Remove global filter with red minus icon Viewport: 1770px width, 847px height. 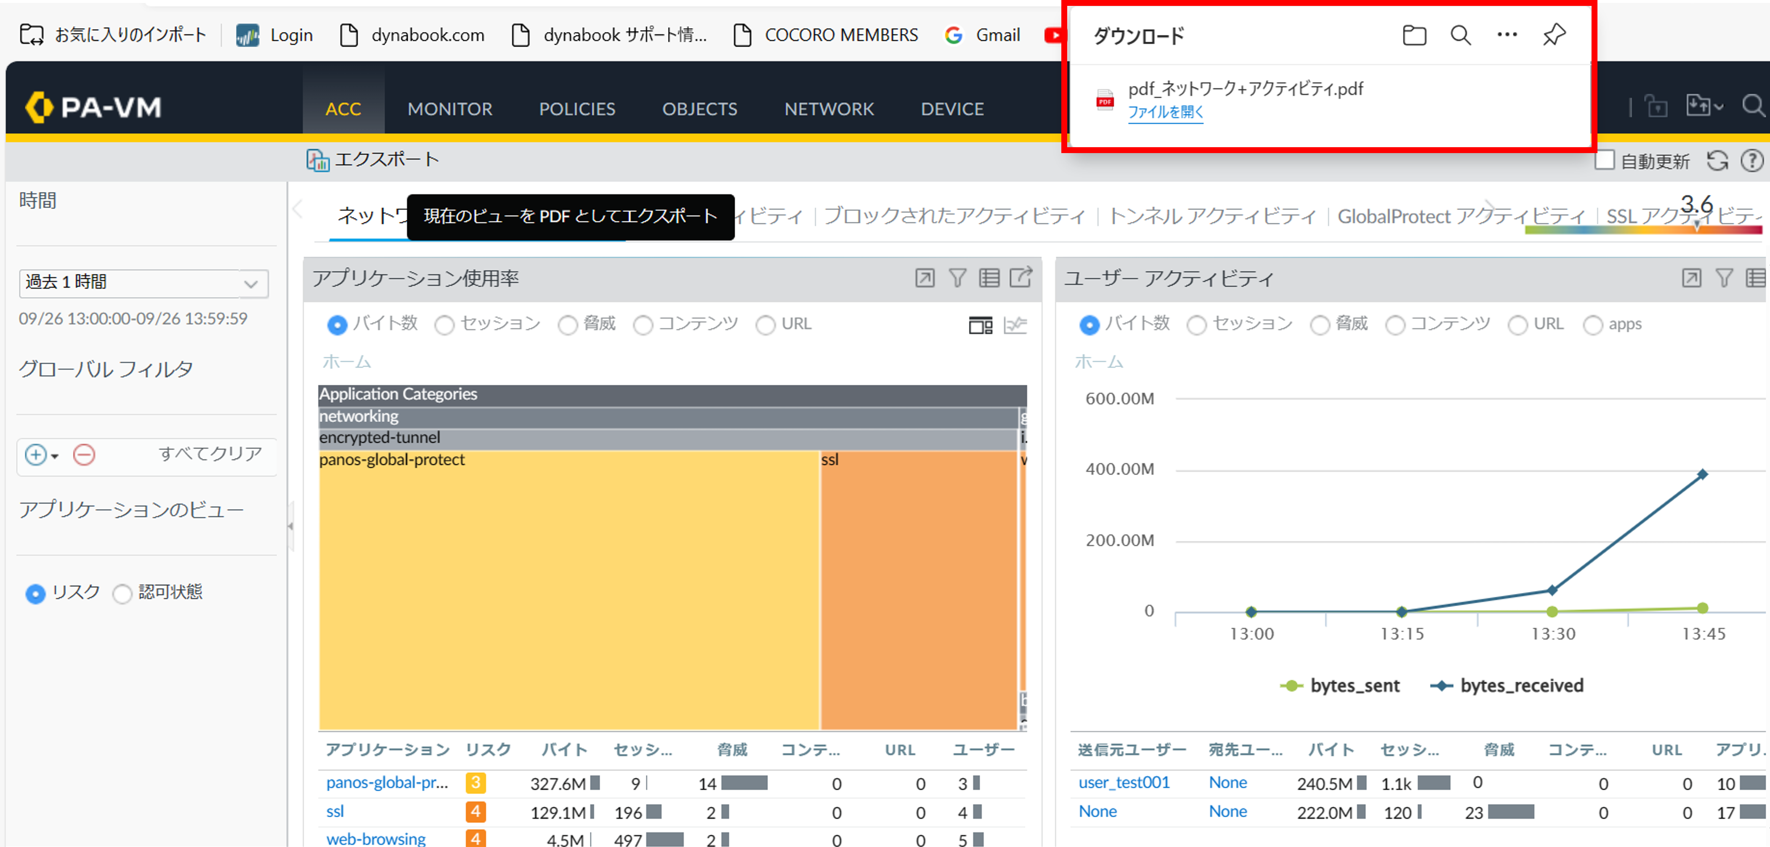[x=84, y=455]
